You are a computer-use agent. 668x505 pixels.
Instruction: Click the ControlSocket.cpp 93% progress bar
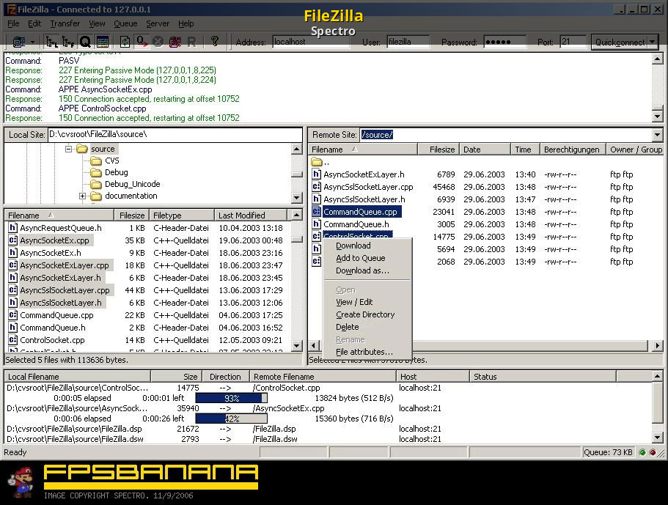[x=232, y=398]
